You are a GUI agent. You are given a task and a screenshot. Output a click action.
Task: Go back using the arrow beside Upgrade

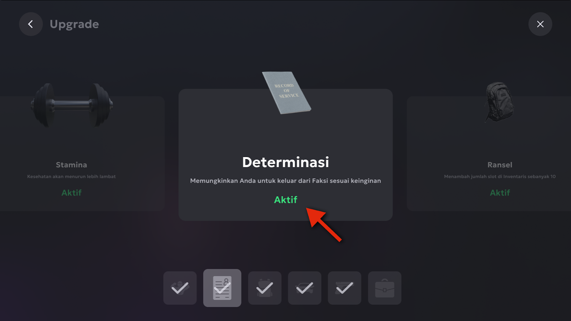(31, 24)
